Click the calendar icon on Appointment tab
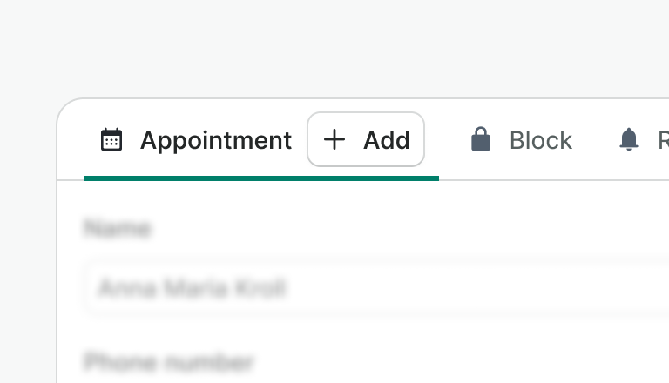Viewport: 669px width, 383px height. point(111,140)
